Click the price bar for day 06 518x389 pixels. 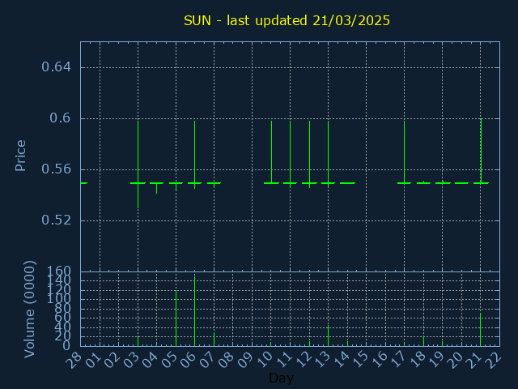[x=194, y=155]
